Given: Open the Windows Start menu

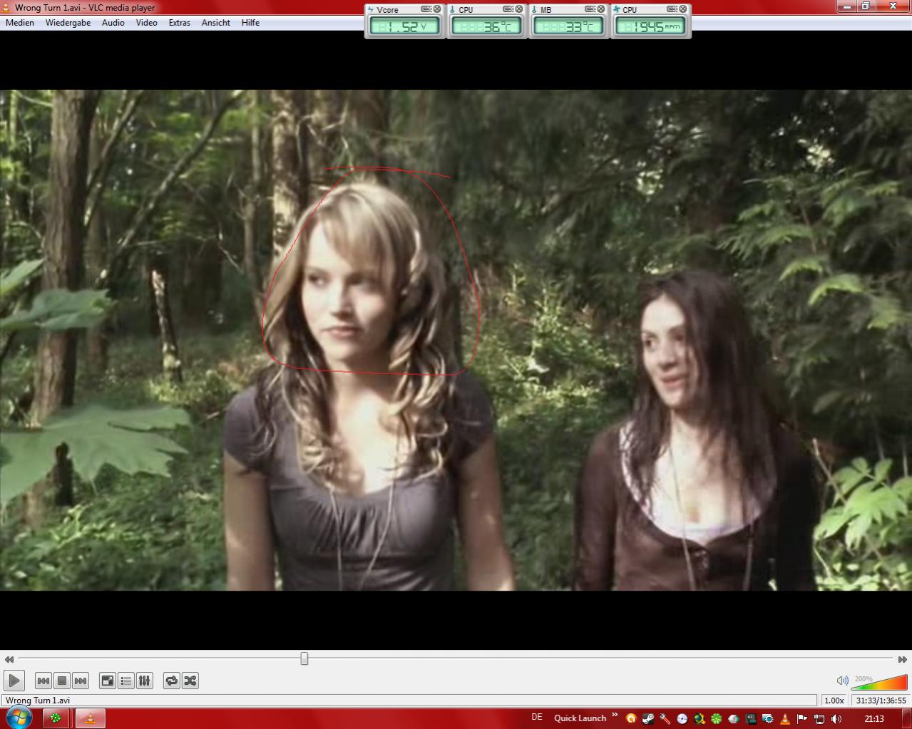Looking at the screenshot, I should click(19, 718).
